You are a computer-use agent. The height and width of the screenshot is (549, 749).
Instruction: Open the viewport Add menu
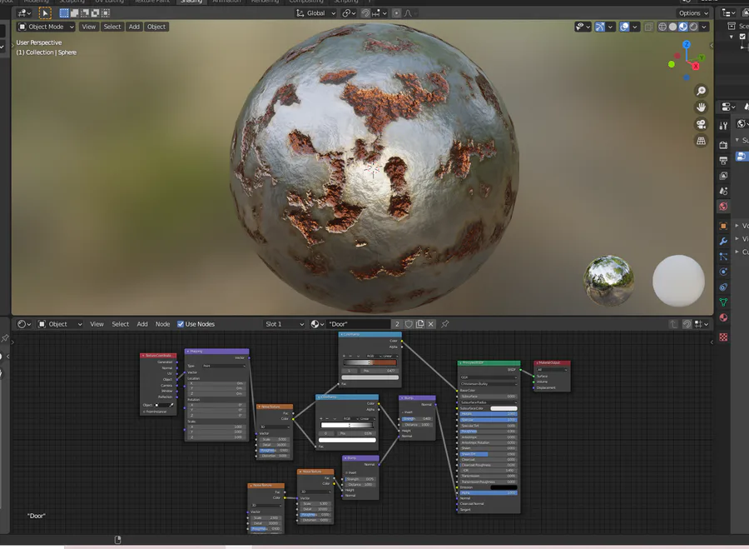point(134,27)
